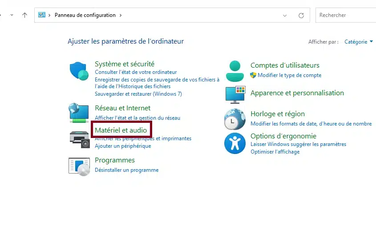Click the Matériel et audio printer icon
This screenshot has height=239, width=376.
pyautogui.click(x=80, y=139)
